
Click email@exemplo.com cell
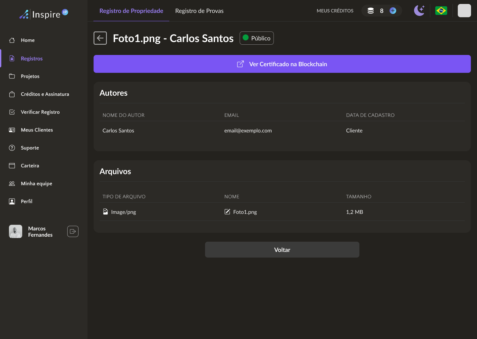click(x=248, y=130)
